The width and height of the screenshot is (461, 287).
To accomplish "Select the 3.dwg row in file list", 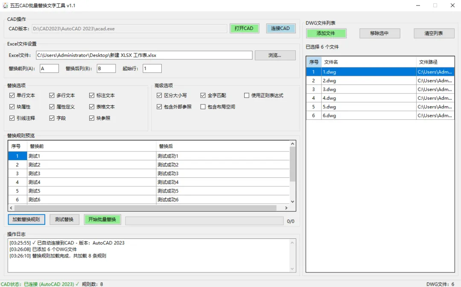I will (380, 89).
